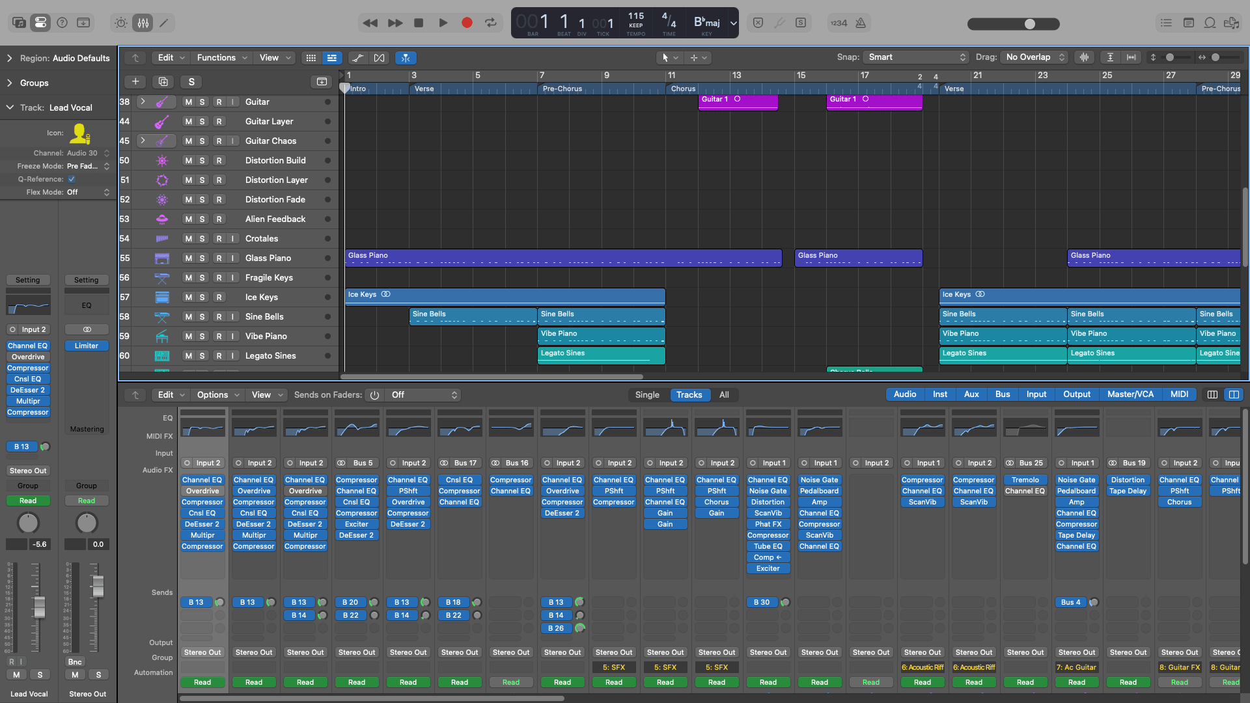
Task: Solo the Sine Bells track
Action: click(202, 316)
